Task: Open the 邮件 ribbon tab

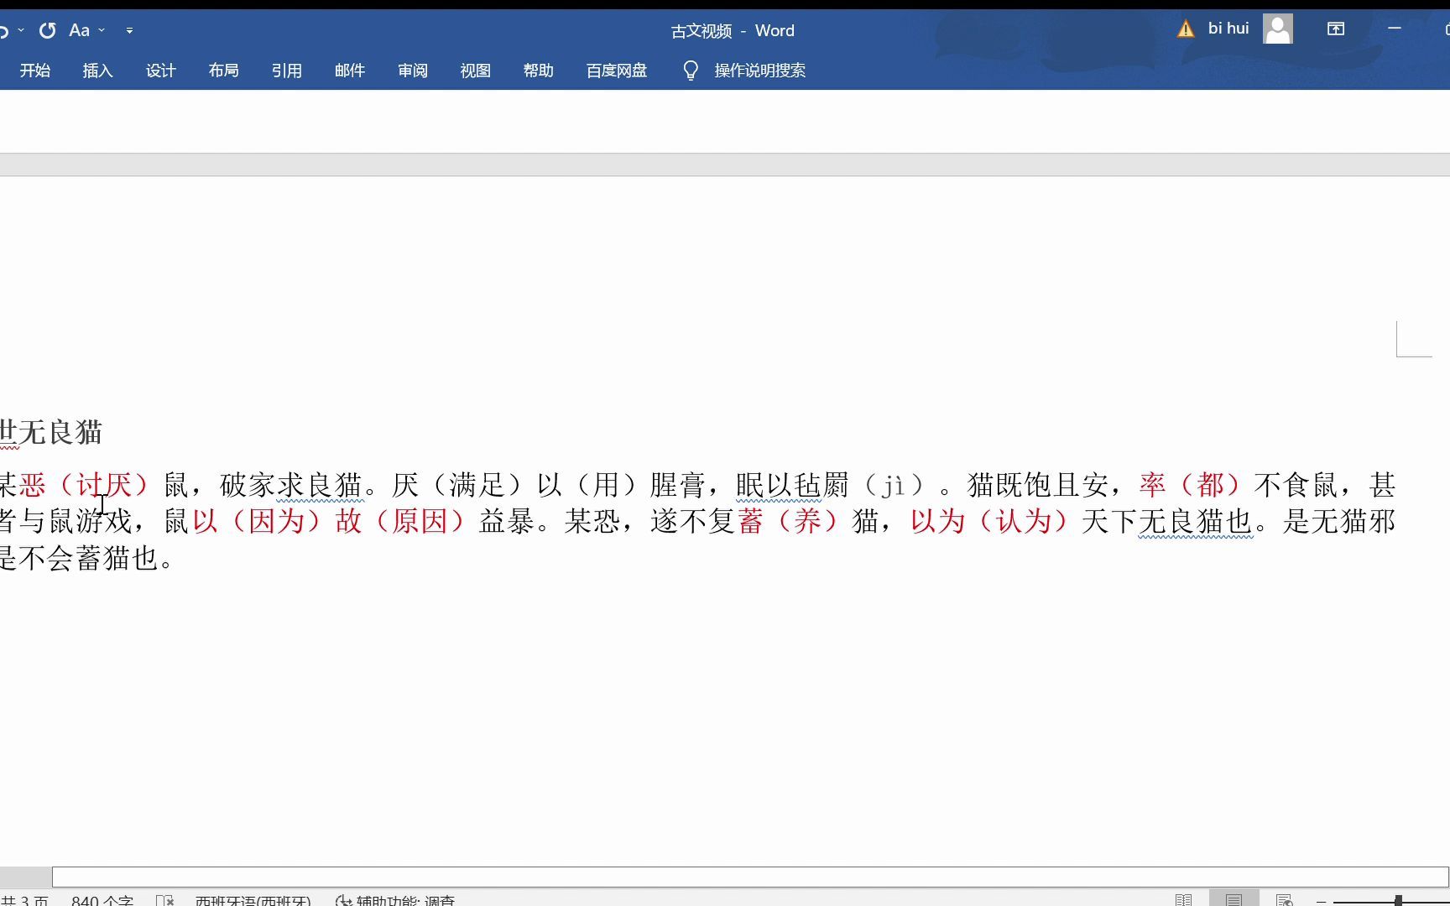Action: click(x=349, y=70)
